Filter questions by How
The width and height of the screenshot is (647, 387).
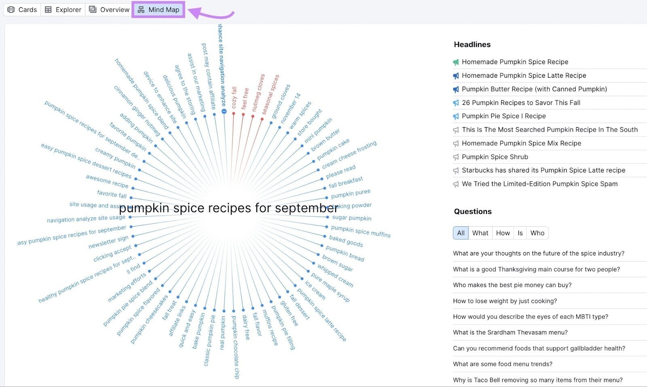(503, 233)
